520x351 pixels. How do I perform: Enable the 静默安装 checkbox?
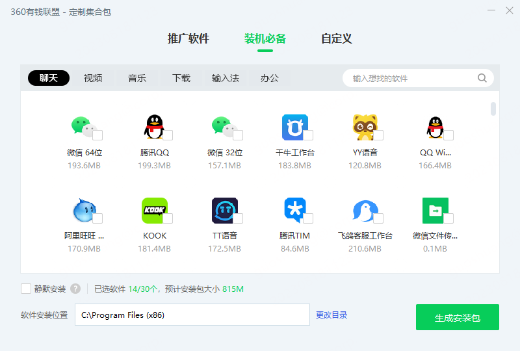(x=26, y=289)
